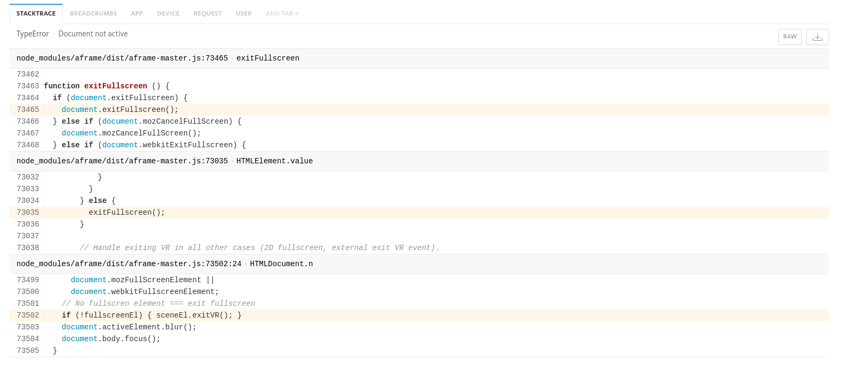Click highlighted line 73035 exitFullscreen() call
The image size is (842, 369).
point(127,213)
